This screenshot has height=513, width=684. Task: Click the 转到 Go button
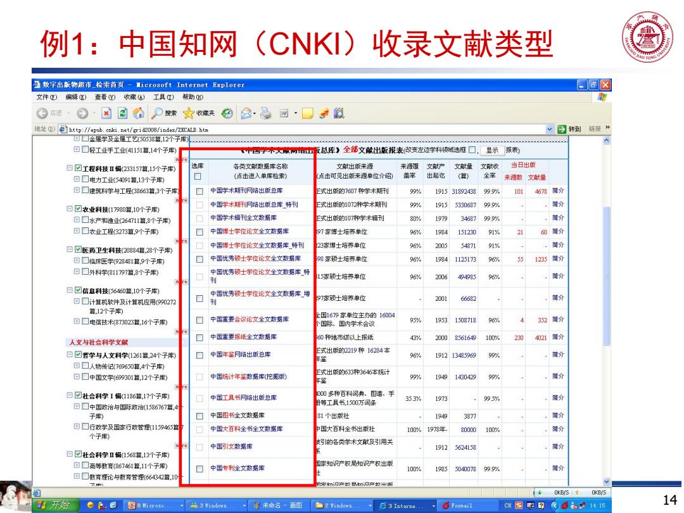pyautogui.click(x=570, y=129)
